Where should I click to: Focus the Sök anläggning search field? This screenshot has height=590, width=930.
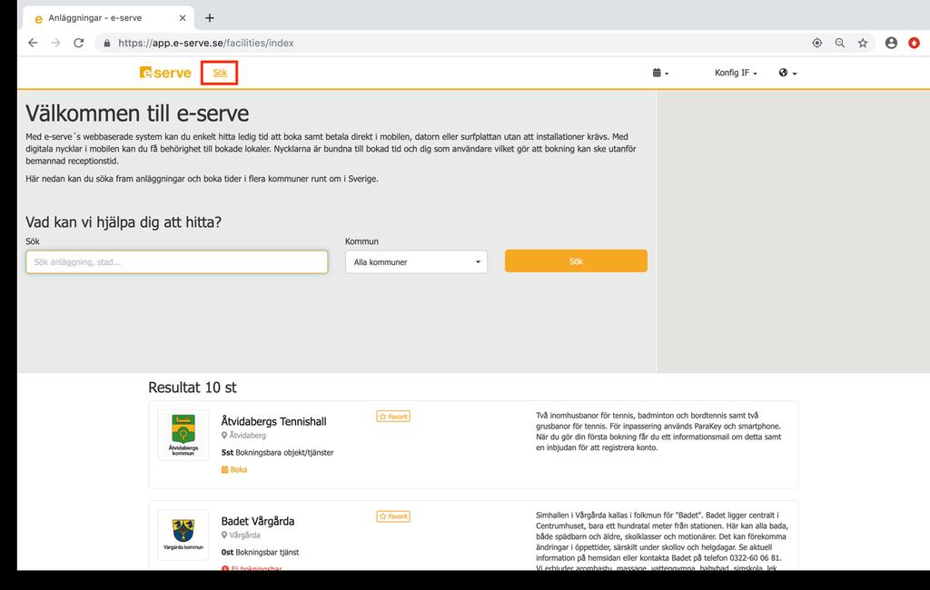[177, 262]
